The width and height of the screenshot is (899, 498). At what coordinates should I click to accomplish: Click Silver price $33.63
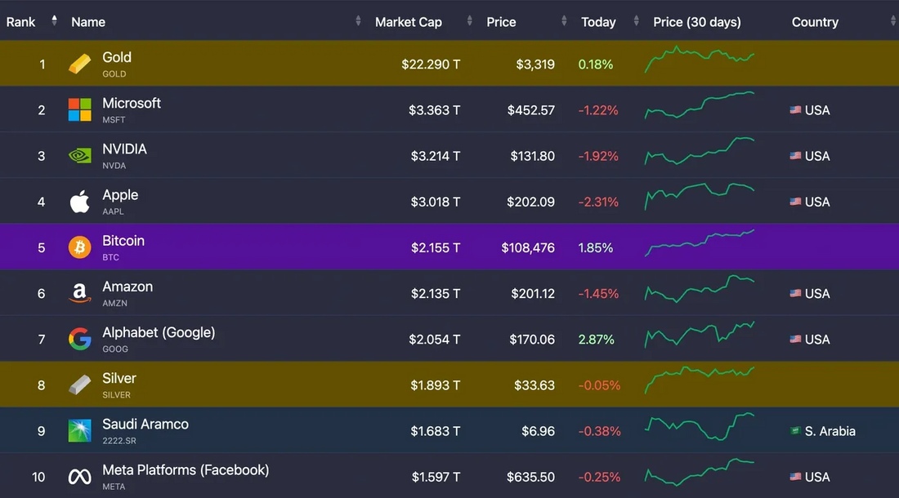534,385
